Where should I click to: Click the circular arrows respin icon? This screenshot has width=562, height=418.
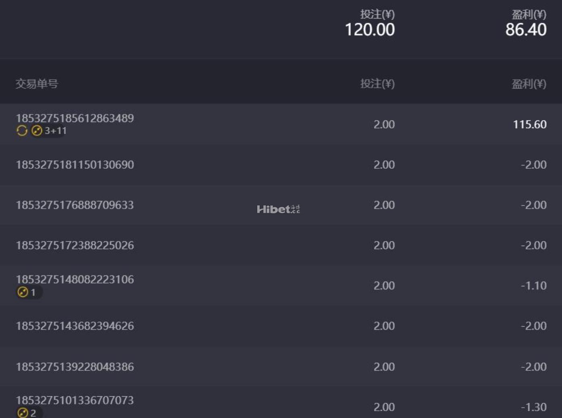point(22,130)
